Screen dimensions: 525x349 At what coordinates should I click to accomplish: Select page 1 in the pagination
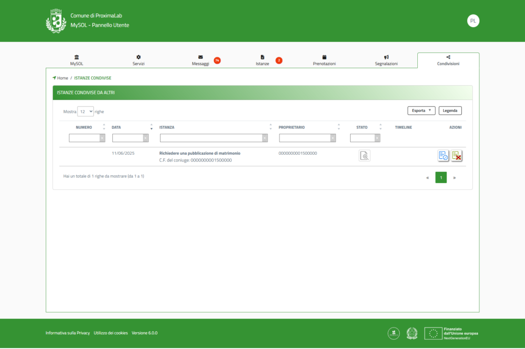pos(441,177)
